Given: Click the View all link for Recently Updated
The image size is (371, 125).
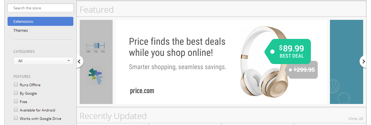Looking at the screenshot, I should pyautogui.click(x=355, y=118).
